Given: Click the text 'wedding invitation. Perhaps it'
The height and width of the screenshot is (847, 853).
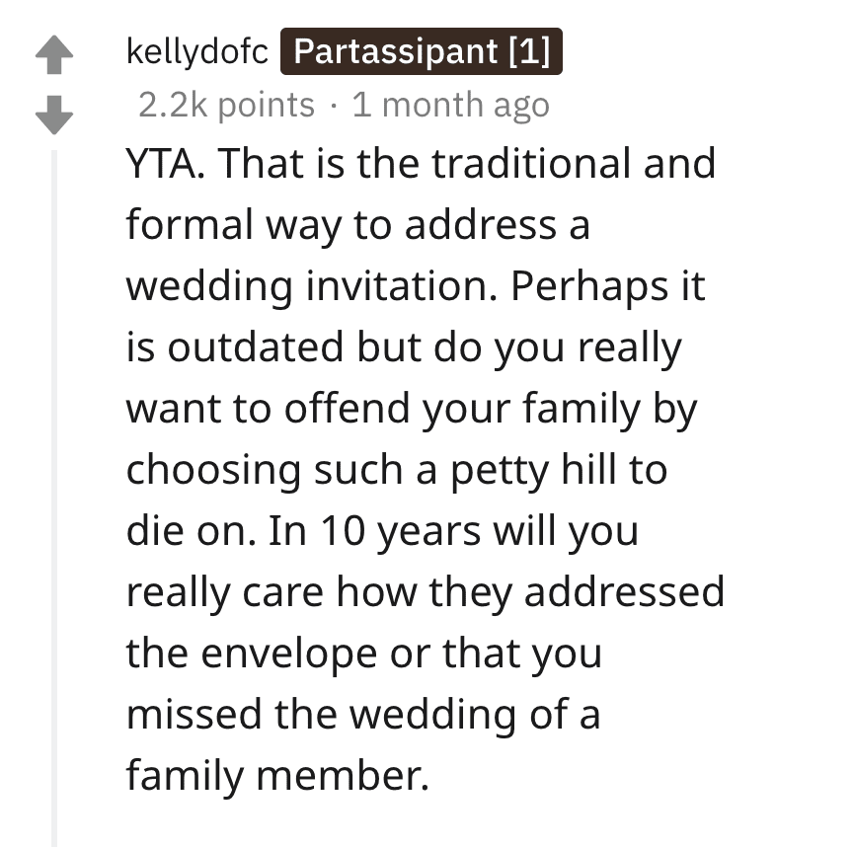Looking at the screenshot, I should (x=416, y=286).
